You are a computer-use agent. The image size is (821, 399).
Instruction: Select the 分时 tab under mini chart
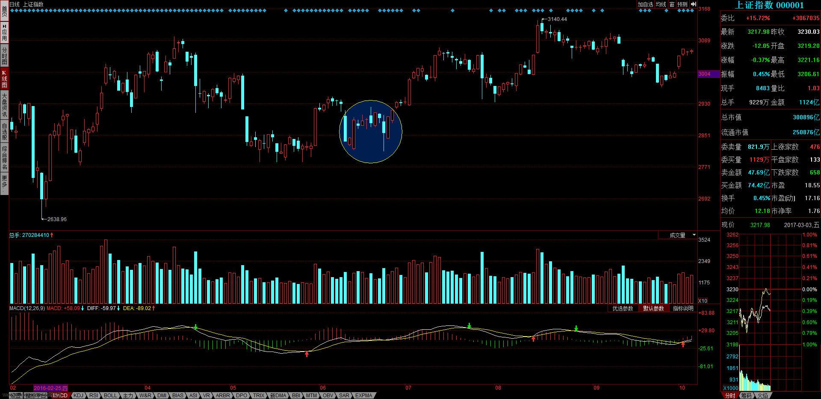[x=730, y=396]
